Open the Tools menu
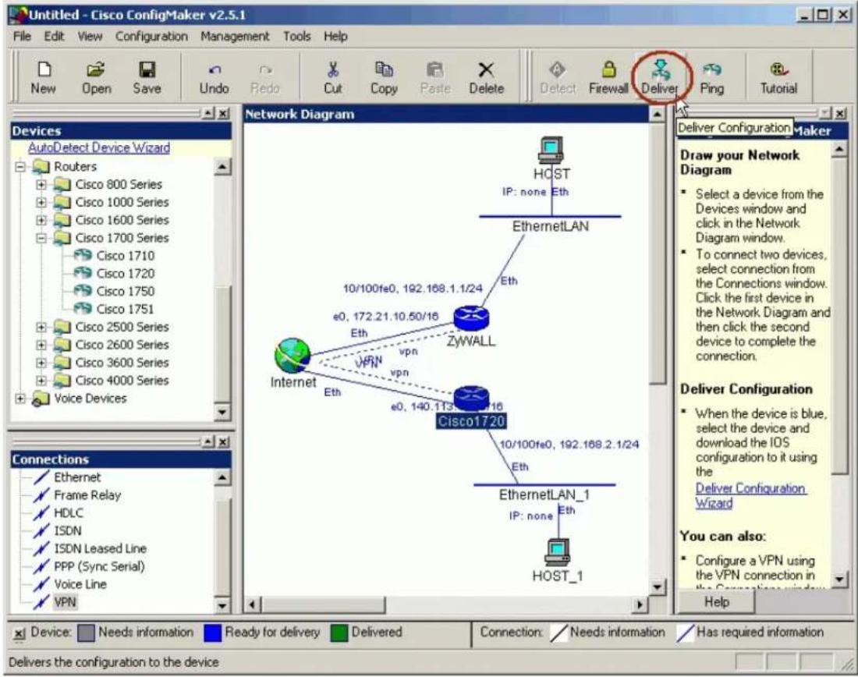Image resolution: width=858 pixels, height=677 pixels. pos(296,36)
